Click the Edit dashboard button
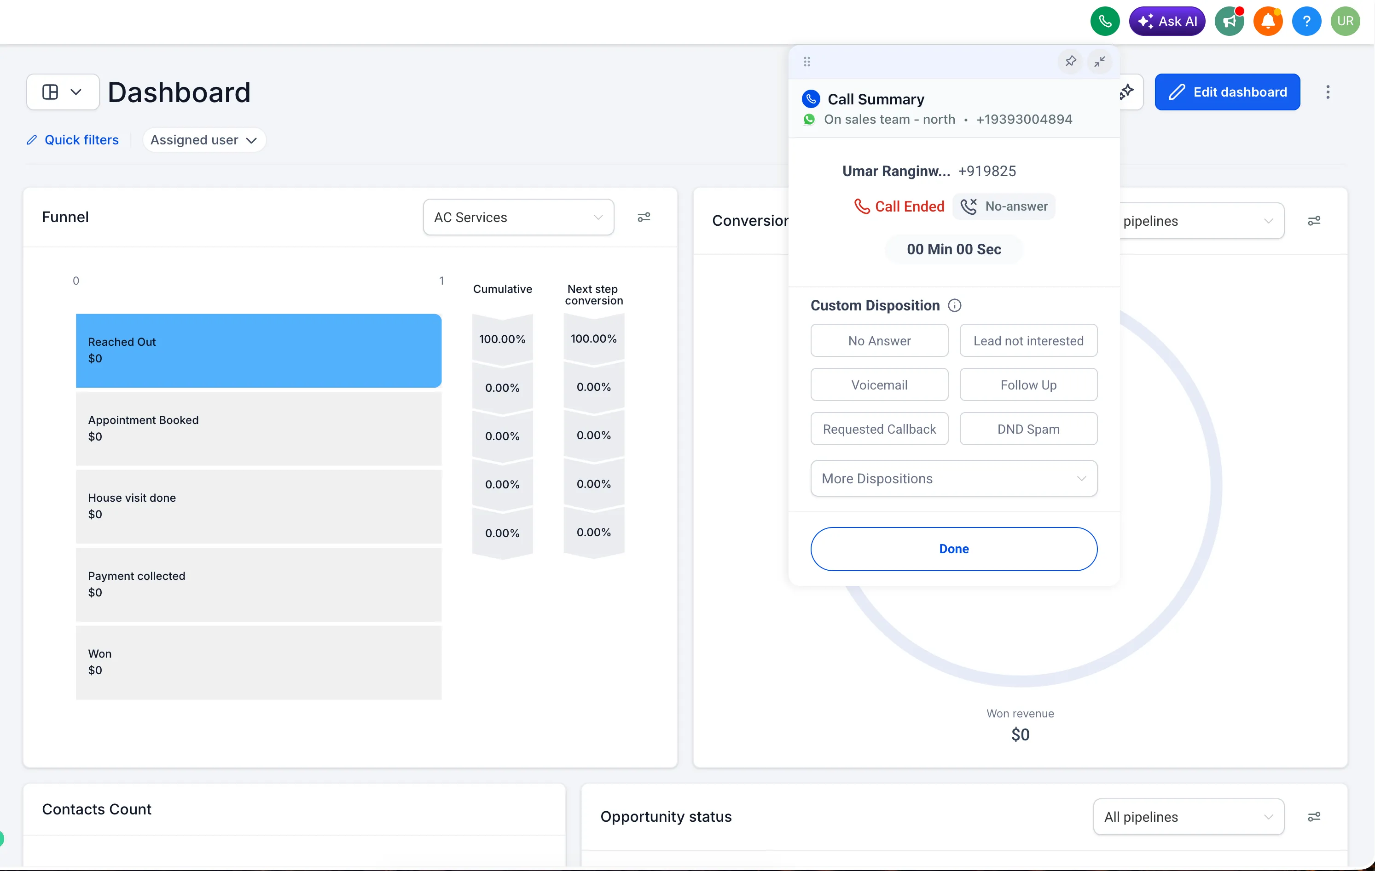The width and height of the screenshot is (1375, 871). (1227, 92)
